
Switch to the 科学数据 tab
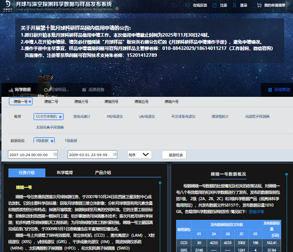(x=20, y=90)
